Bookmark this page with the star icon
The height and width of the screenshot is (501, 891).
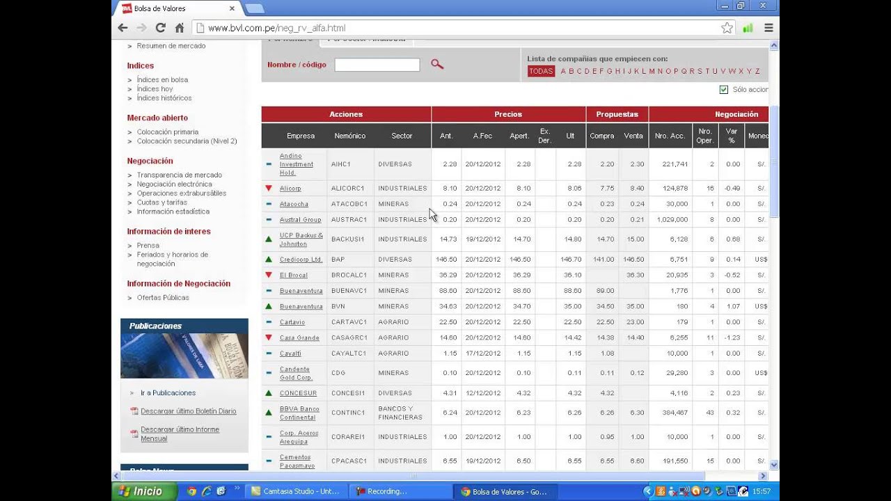point(727,28)
